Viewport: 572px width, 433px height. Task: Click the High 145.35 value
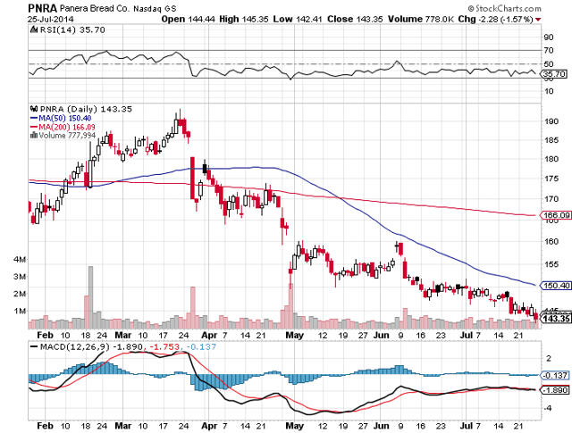pos(244,19)
